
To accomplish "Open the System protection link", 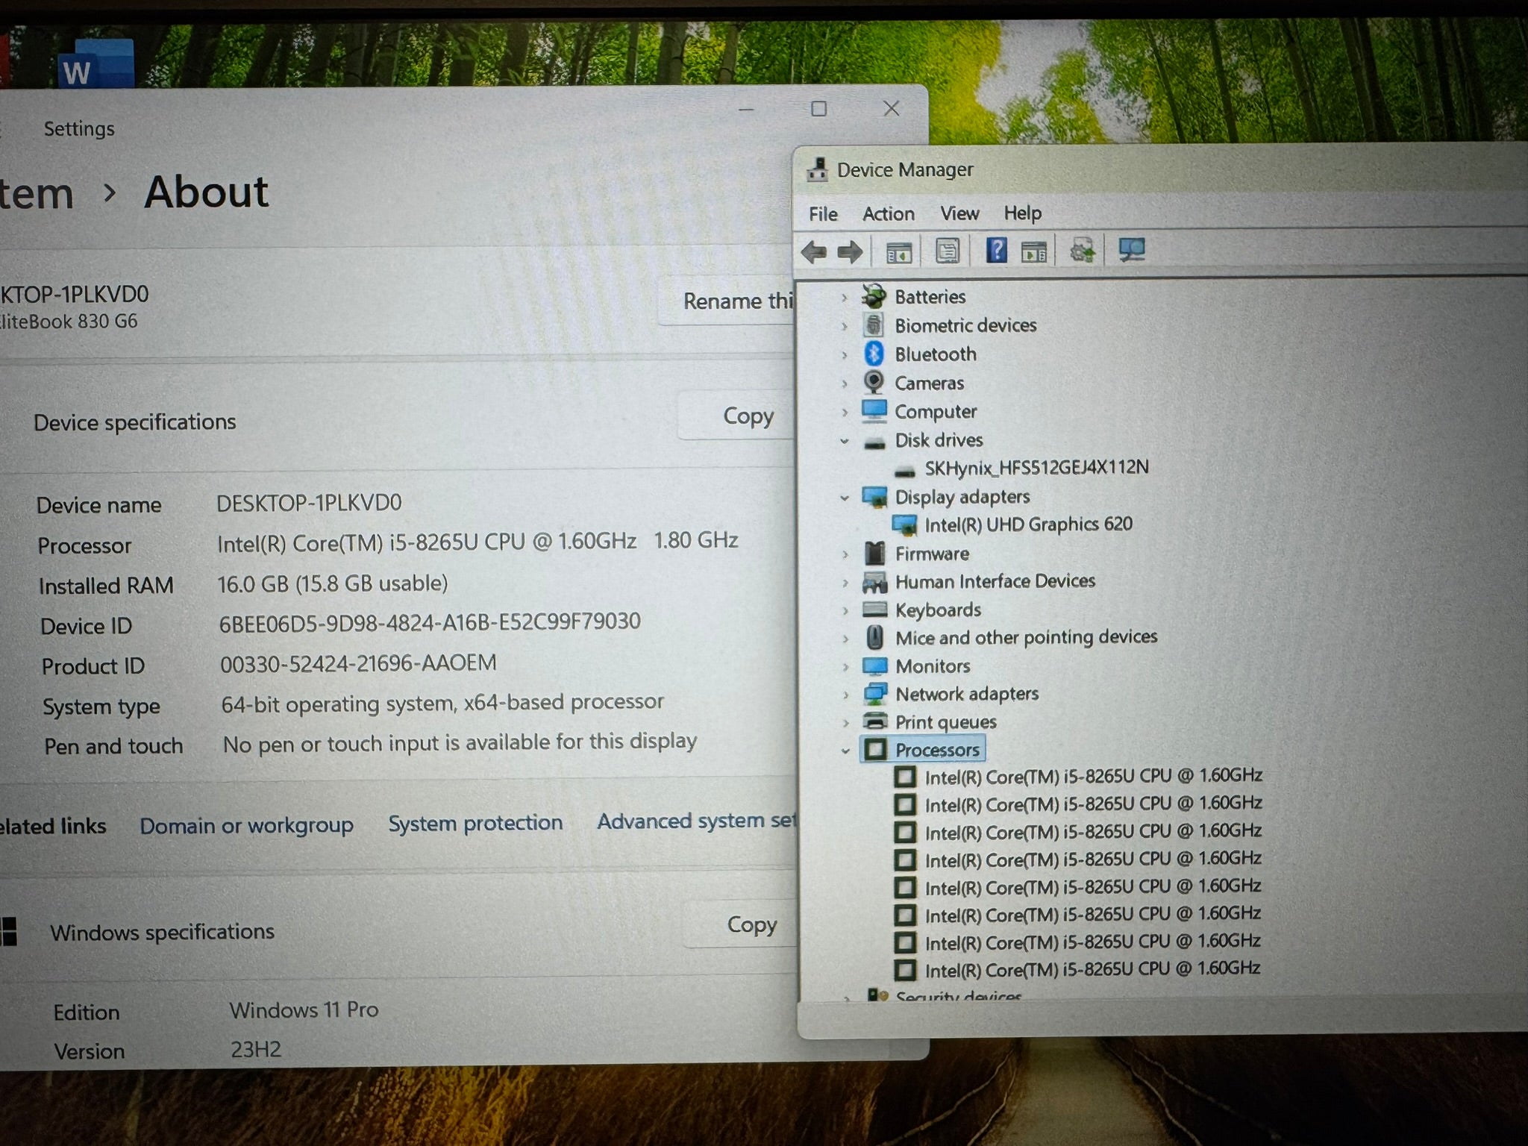I will coord(475,822).
